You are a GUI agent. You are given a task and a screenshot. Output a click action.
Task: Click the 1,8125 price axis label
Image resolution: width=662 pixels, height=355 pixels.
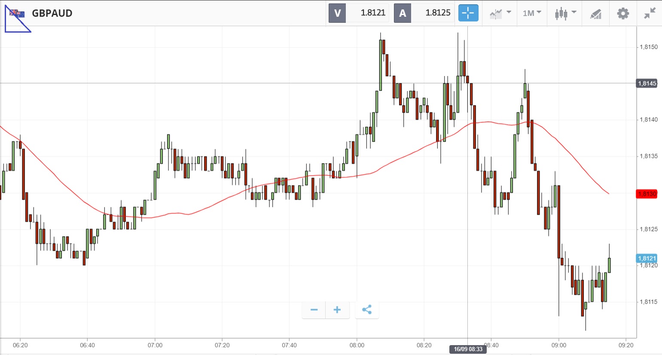tap(649, 229)
